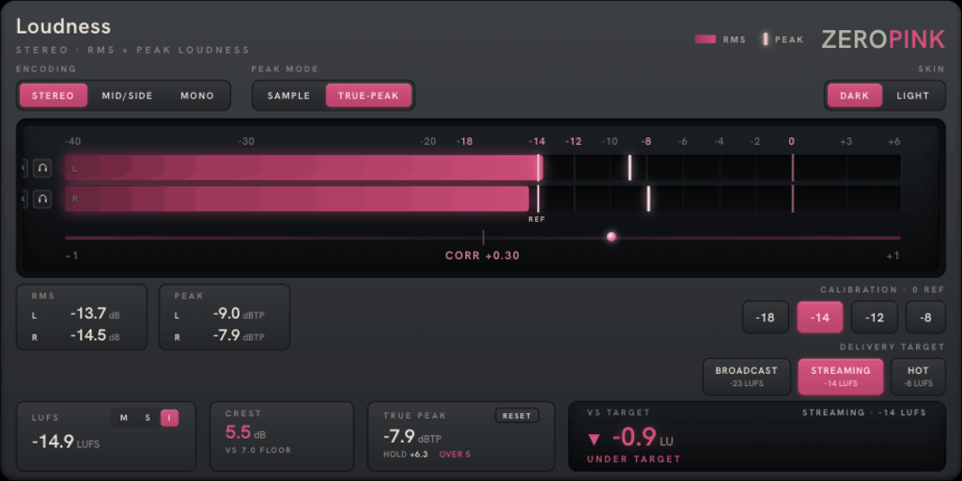Set peak mode to True-Peak
The width and height of the screenshot is (962, 481).
point(368,96)
